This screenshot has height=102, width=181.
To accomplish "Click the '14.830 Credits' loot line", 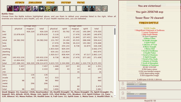I will [x=150, y=28].
